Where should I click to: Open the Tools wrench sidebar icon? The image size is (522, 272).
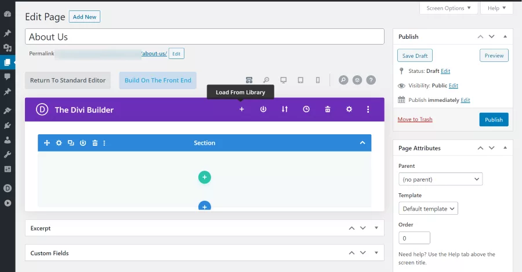coord(8,155)
